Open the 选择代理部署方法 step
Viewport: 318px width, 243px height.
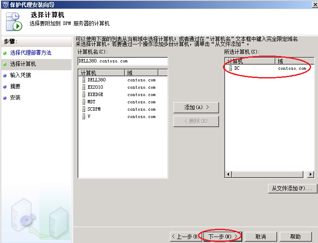(x=31, y=53)
